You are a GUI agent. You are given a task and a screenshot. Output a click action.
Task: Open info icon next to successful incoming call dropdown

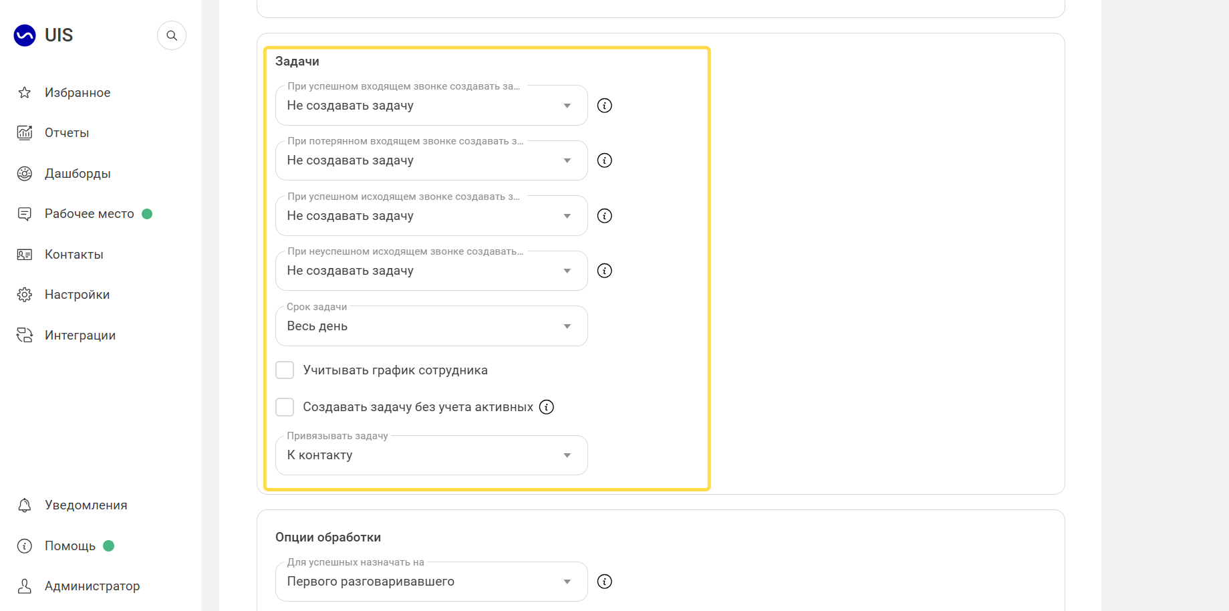point(605,106)
